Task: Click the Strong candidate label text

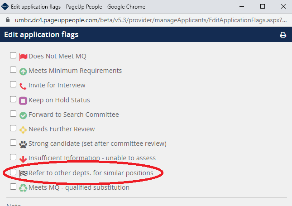Action: pos(97,144)
